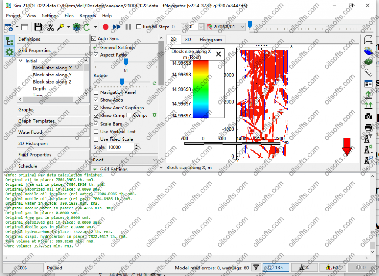
Task: Toggle the Scale Bars checkbox
Action: coord(96,124)
